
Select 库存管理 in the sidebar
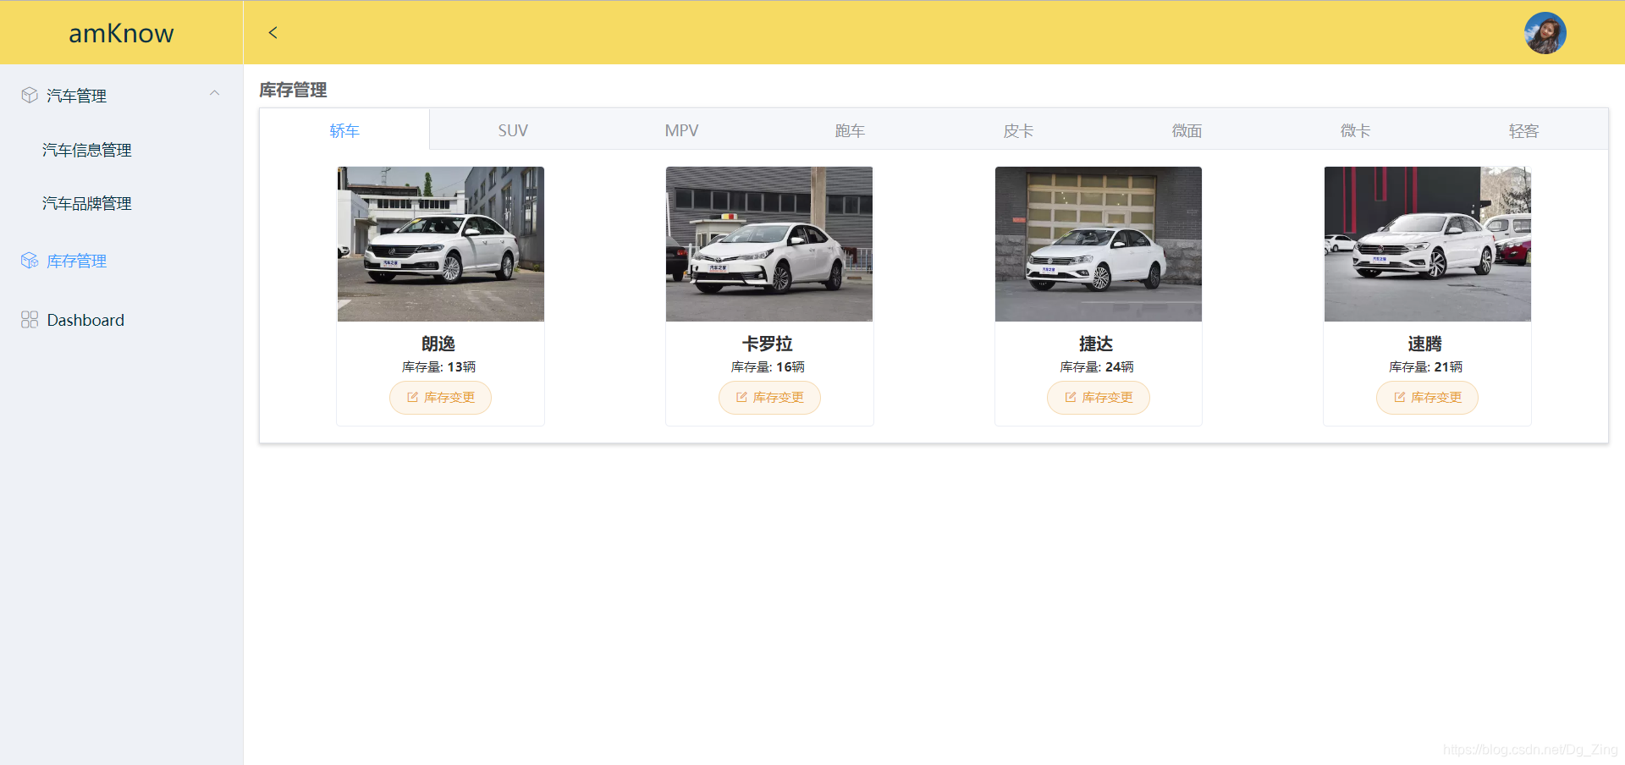tap(76, 261)
